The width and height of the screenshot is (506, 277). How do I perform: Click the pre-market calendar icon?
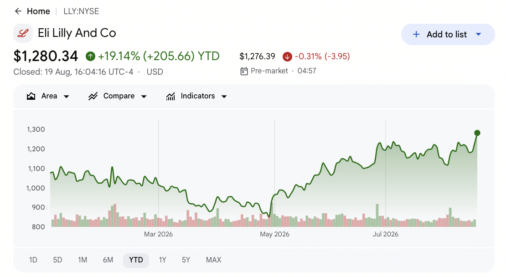pos(244,71)
